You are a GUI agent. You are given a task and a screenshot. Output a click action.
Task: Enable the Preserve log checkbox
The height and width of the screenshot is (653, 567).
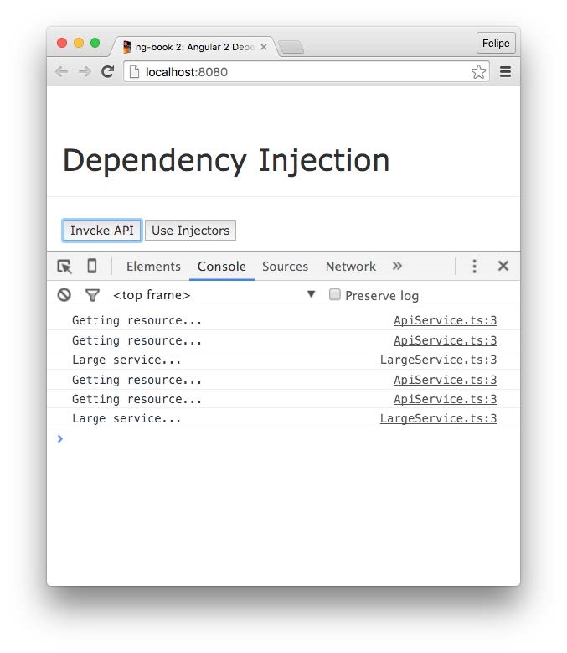[x=335, y=294]
